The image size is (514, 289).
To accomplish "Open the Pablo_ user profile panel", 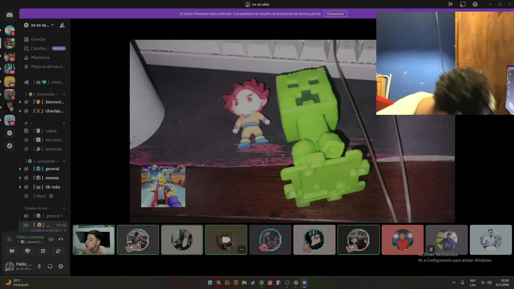I will tap(18, 266).
